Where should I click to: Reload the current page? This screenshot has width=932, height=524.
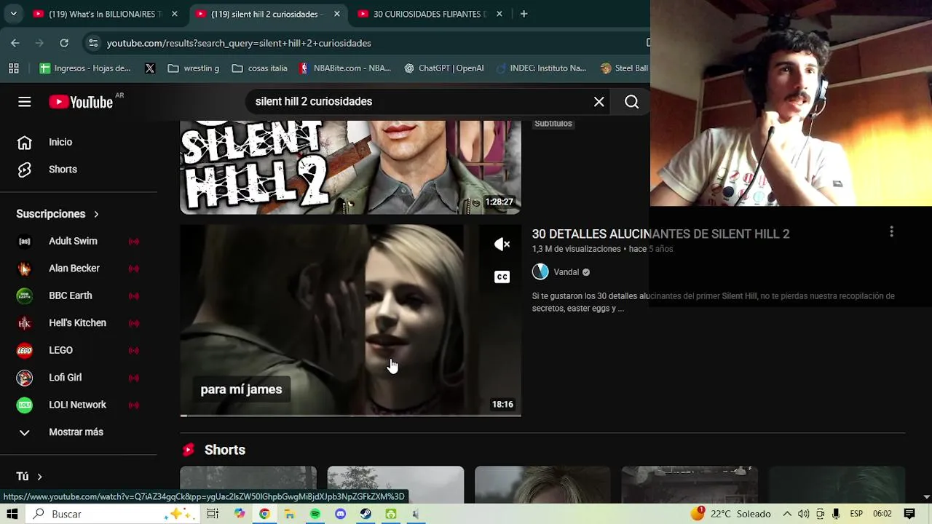(x=64, y=43)
